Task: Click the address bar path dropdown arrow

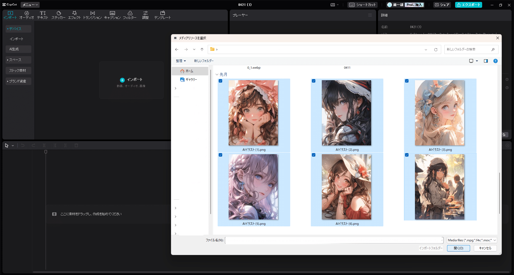Action: point(426,50)
